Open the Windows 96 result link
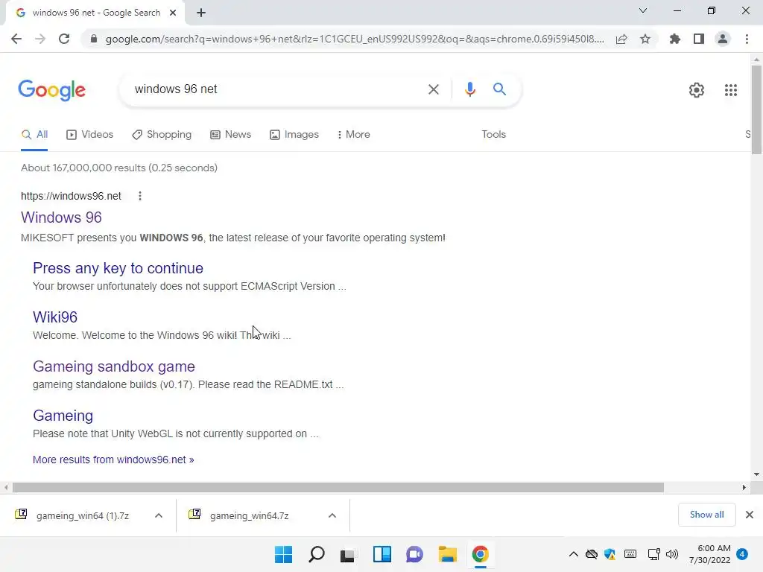 [61, 217]
